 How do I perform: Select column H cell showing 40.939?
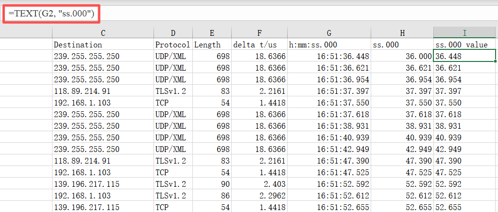[402, 137]
